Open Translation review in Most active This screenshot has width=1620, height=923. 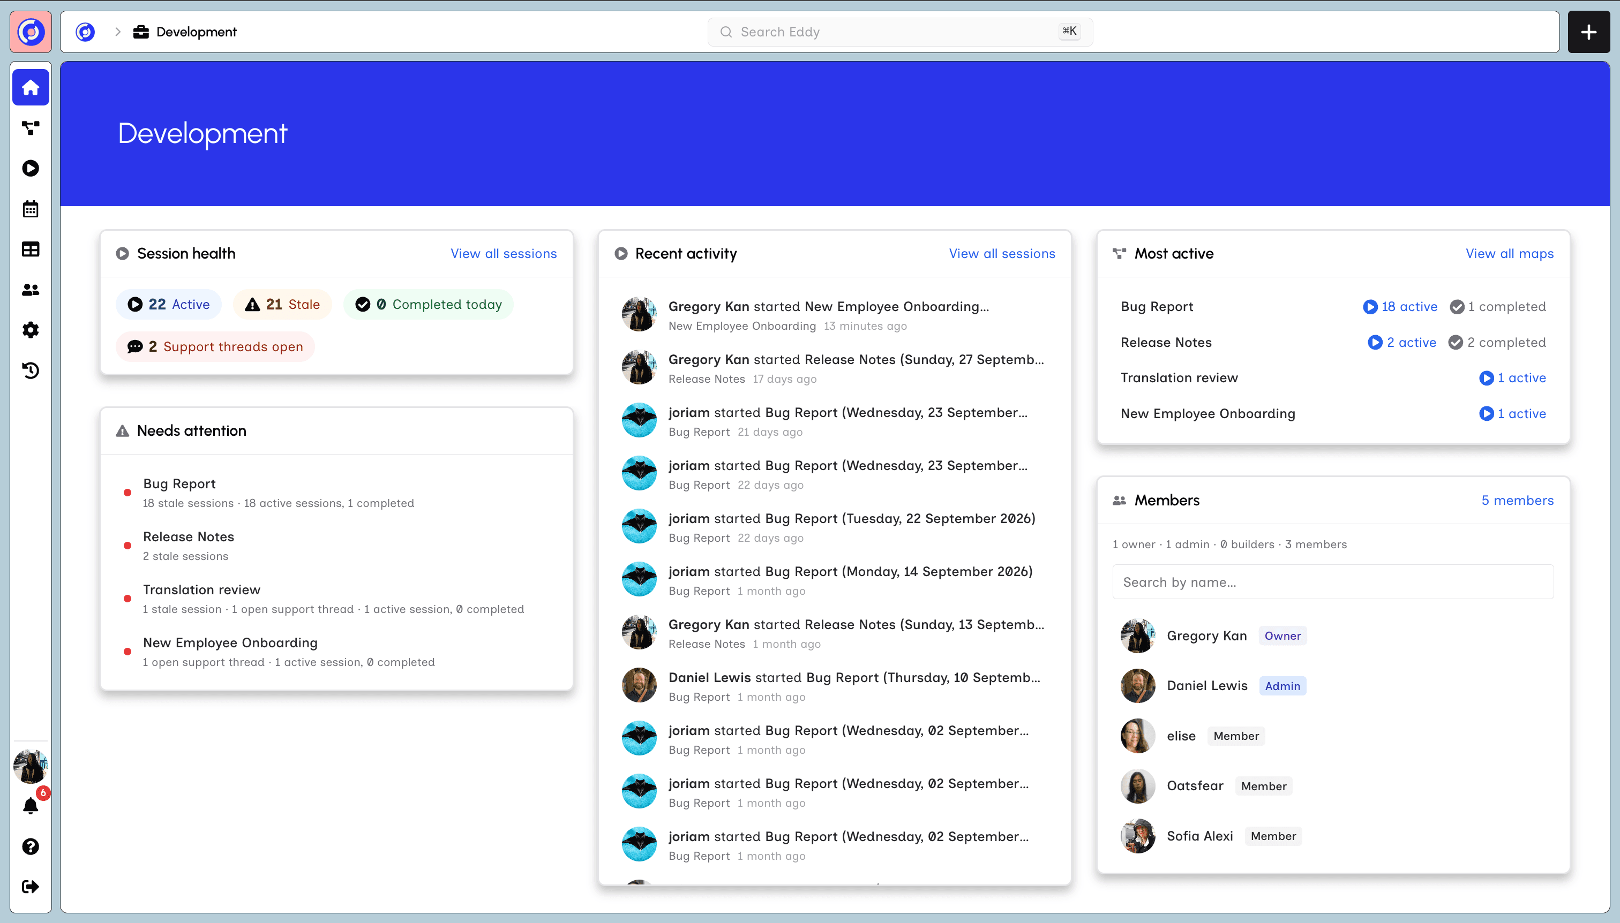[x=1179, y=378]
